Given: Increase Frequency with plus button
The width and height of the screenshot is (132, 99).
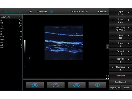Looking at the screenshot, I should click(x=128, y=28).
